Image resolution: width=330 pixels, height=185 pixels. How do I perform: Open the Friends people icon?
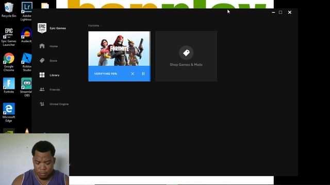pos(42,89)
